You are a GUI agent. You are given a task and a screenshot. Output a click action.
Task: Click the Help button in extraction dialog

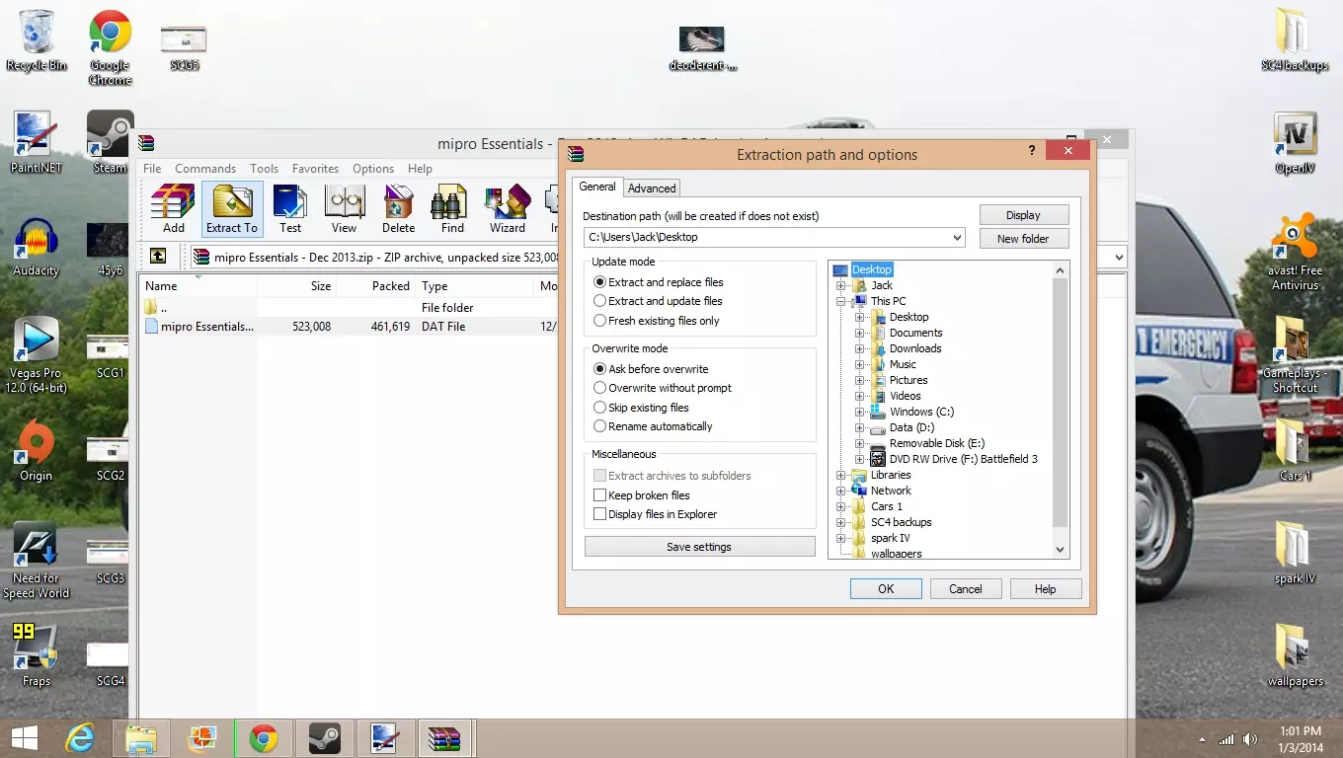pos(1046,589)
